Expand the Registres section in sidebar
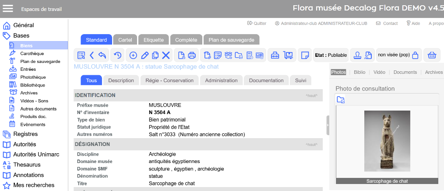This screenshot has height=191, width=444. pos(25,134)
